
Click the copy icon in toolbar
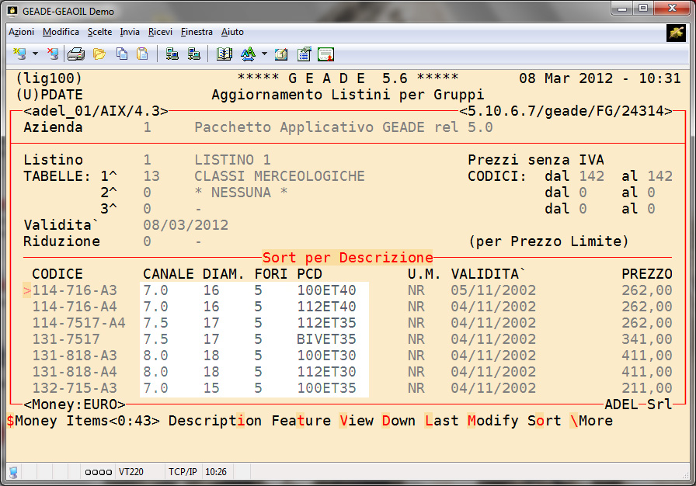(121, 54)
